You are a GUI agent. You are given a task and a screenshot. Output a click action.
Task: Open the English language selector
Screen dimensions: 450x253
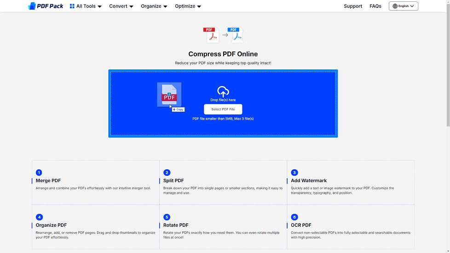pos(404,6)
